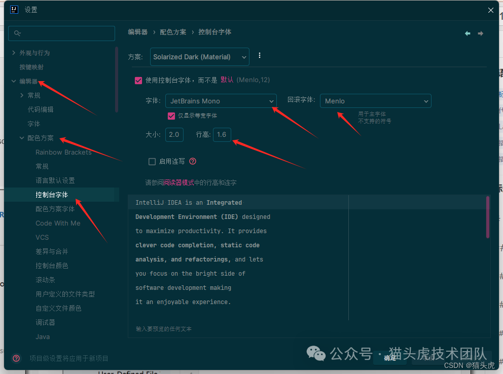The image size is (503, 374).
Task: Click the 确定 confirm button
Action: click(390, 358)
